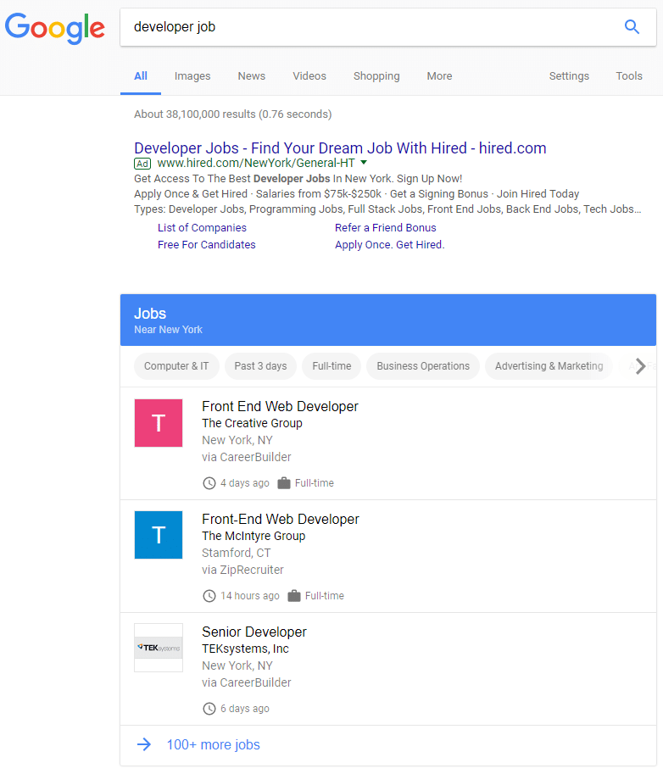Click the 'Near New York' subtitle
663x774 pixels.
point(169,330)
